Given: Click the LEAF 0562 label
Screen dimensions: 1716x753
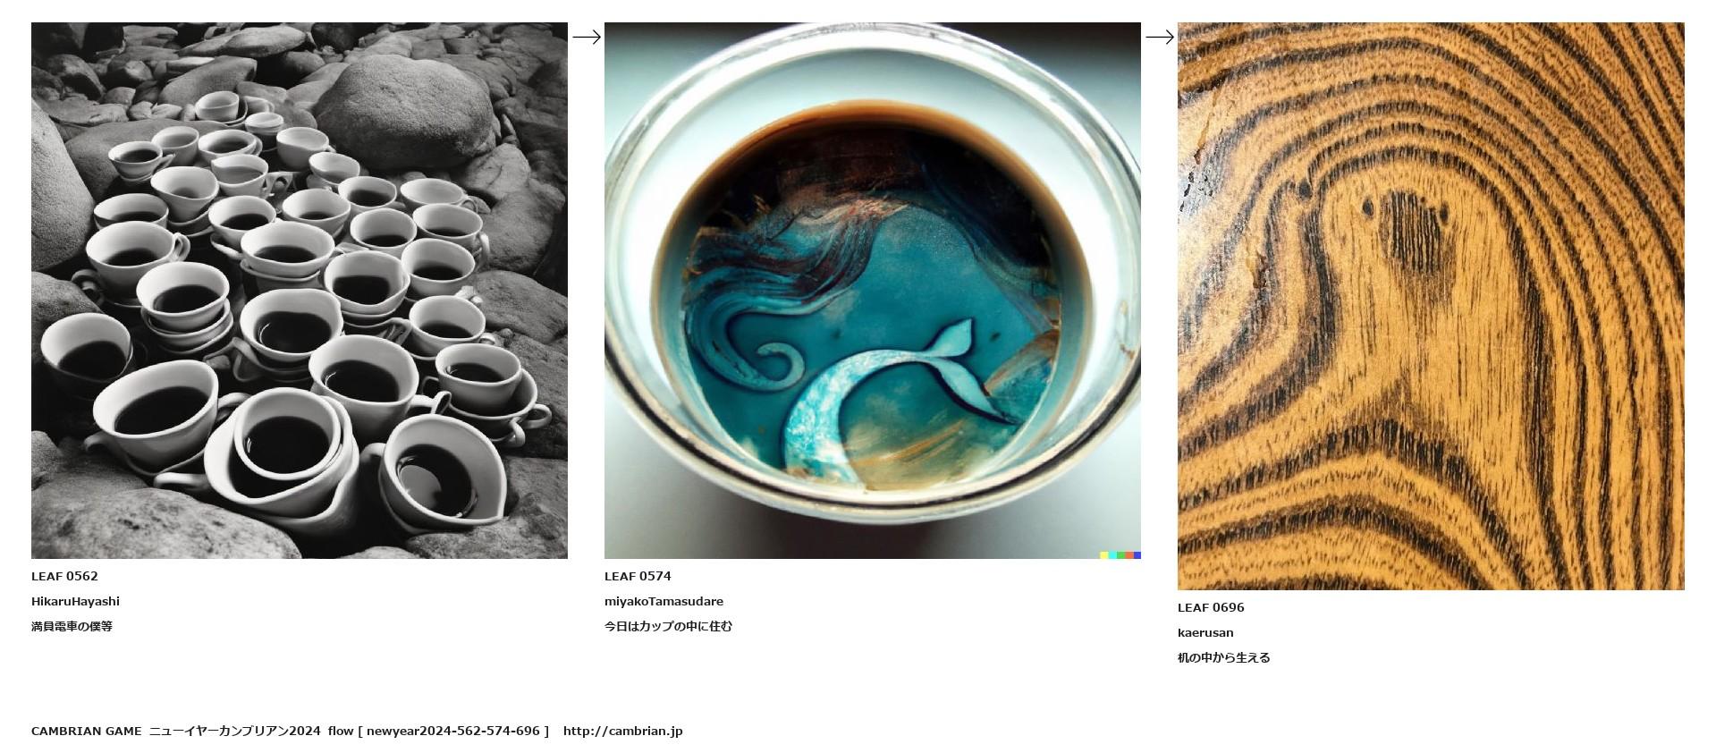Looking at the screenshot, I should 64,576.
